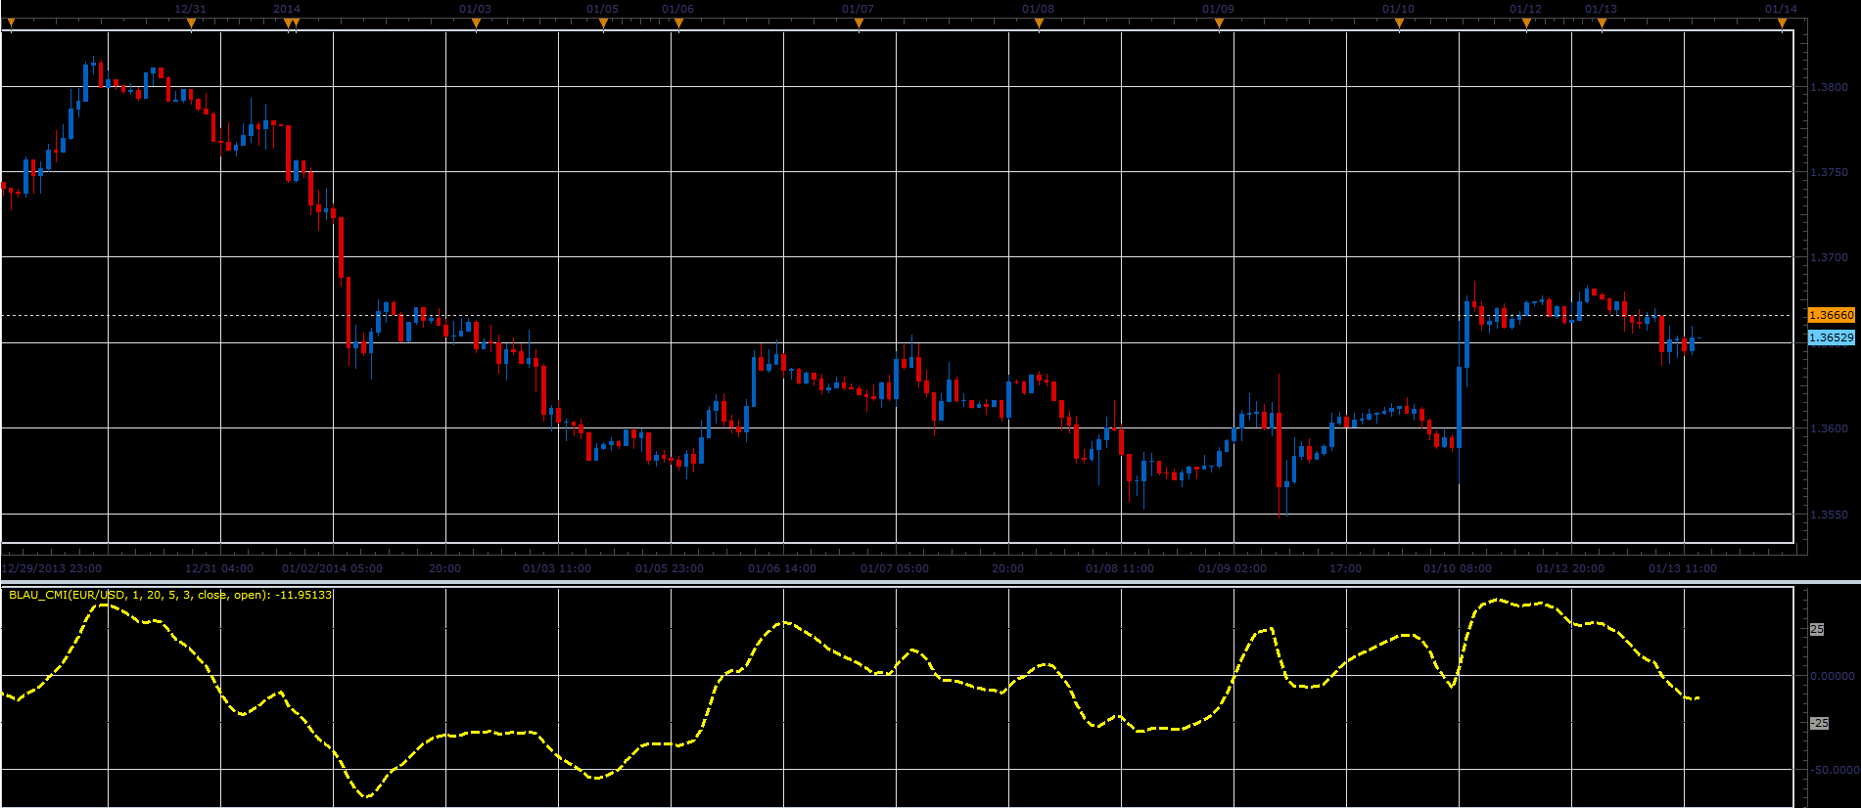Click the 01/12 20:00 time label

tap(1570, 568)
